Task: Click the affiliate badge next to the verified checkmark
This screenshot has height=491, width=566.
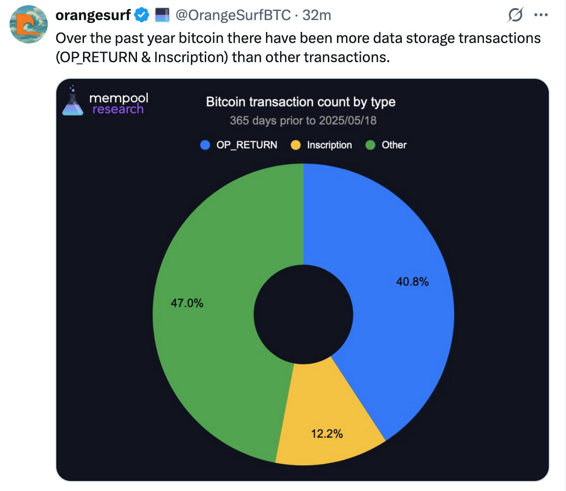Action: [162, 15]
